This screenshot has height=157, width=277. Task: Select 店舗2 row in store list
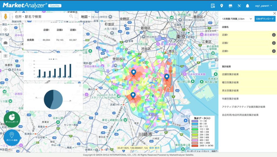(248, 43)
